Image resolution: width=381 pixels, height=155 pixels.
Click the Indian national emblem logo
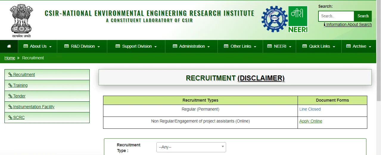pos(21,20)
